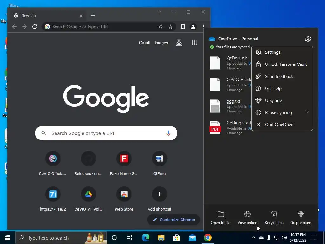Open Chrome tab search chevron

pos(159,12)
